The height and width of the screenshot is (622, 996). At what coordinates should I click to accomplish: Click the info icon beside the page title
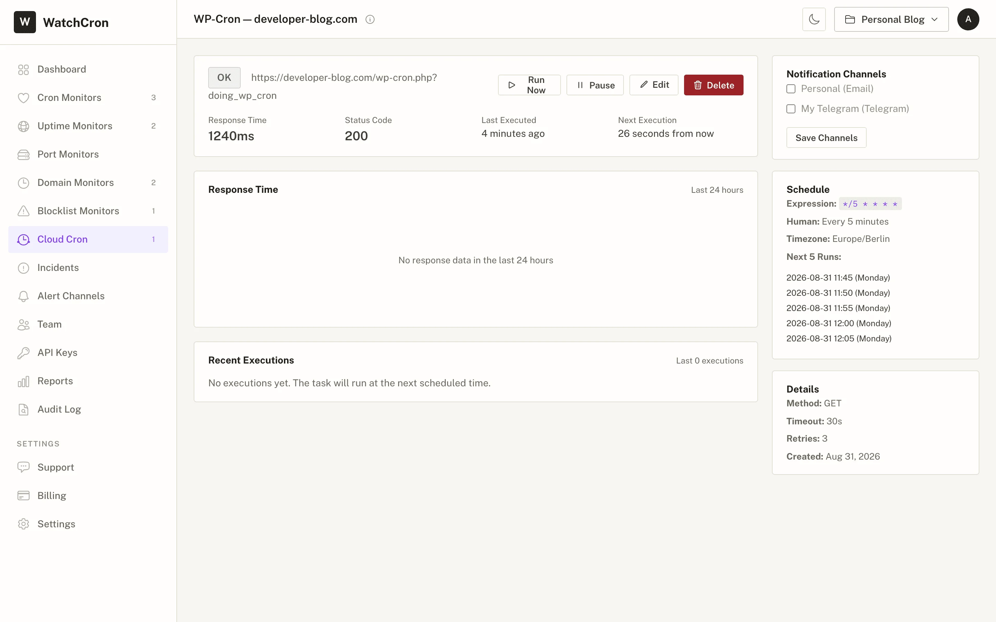tap(370, 19)
